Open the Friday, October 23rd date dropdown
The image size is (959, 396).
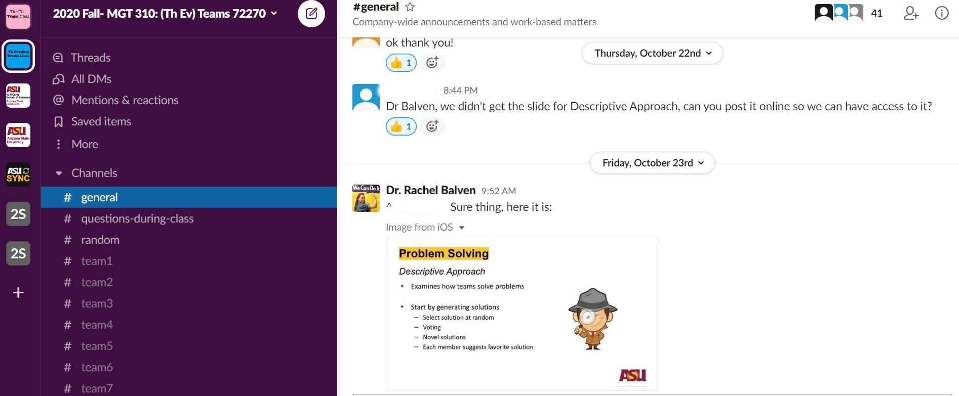(652, 163)
